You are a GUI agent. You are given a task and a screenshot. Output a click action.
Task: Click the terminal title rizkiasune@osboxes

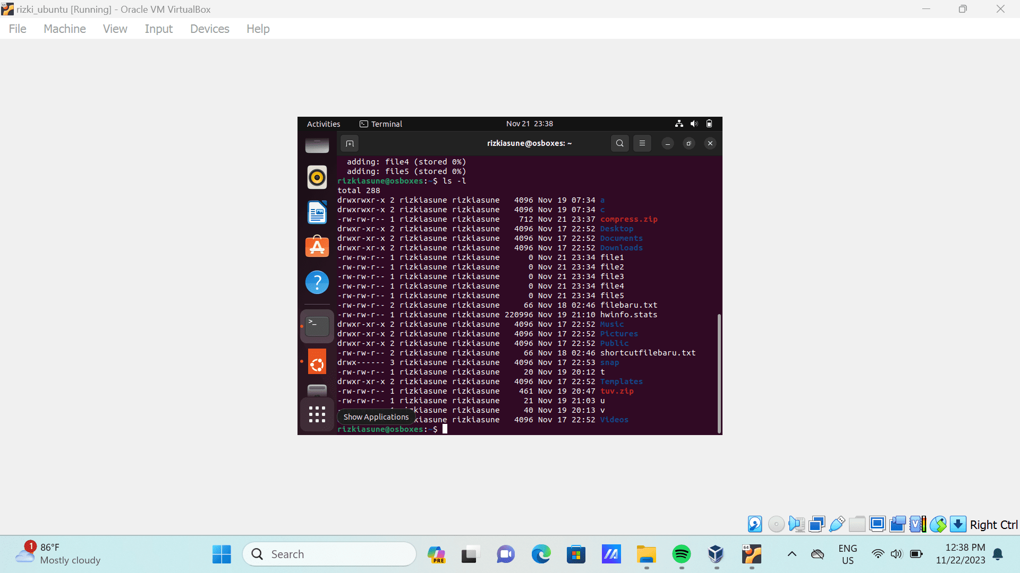point(529,143)
